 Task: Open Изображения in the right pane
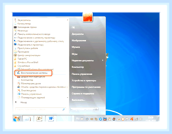(x=79, y=40)
